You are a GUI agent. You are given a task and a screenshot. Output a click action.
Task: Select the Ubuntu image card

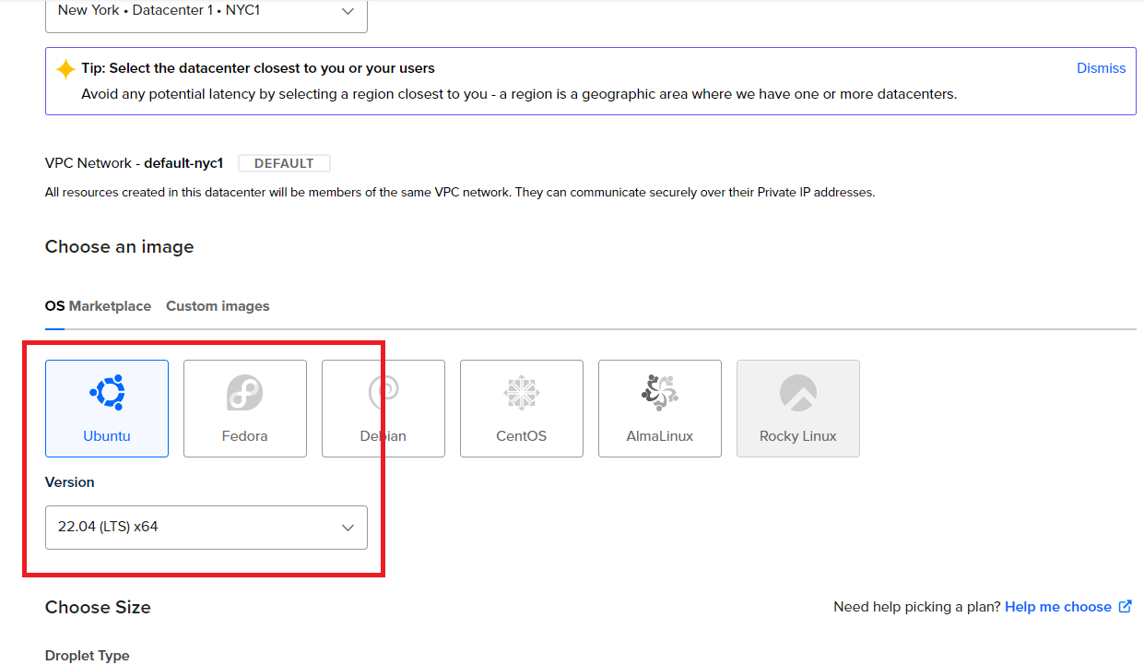click(107, 409)
